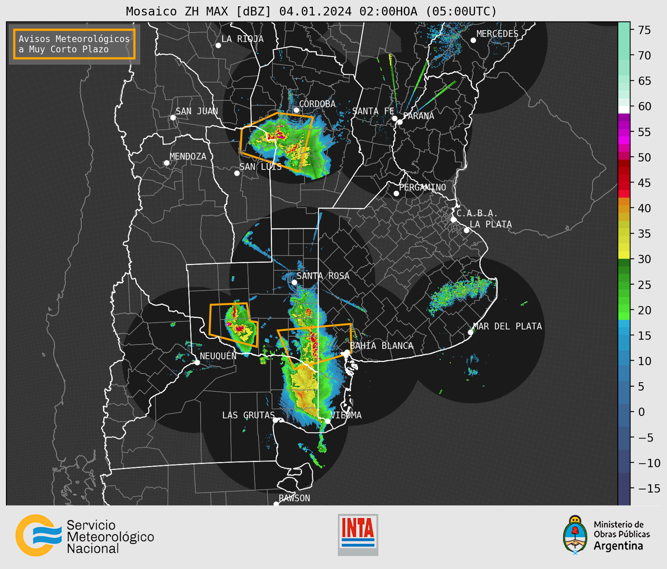Click the San Luis city marker dot

237,173
